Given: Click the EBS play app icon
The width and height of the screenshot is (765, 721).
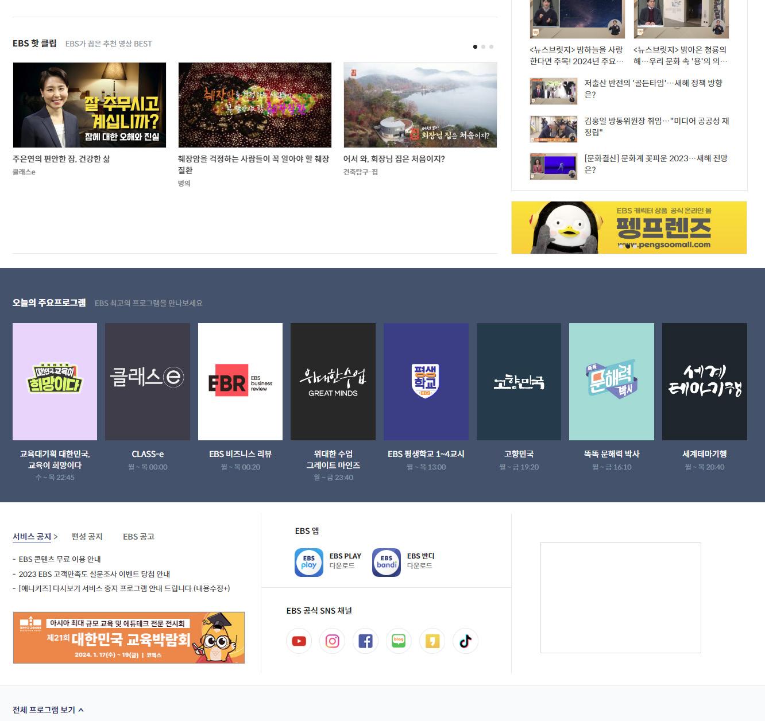Looking at the screenshot, I should [x=309, y=562].
